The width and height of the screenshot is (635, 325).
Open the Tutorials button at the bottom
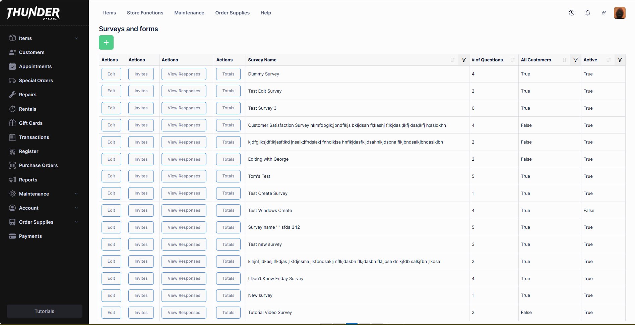click(x=44, y=311)
